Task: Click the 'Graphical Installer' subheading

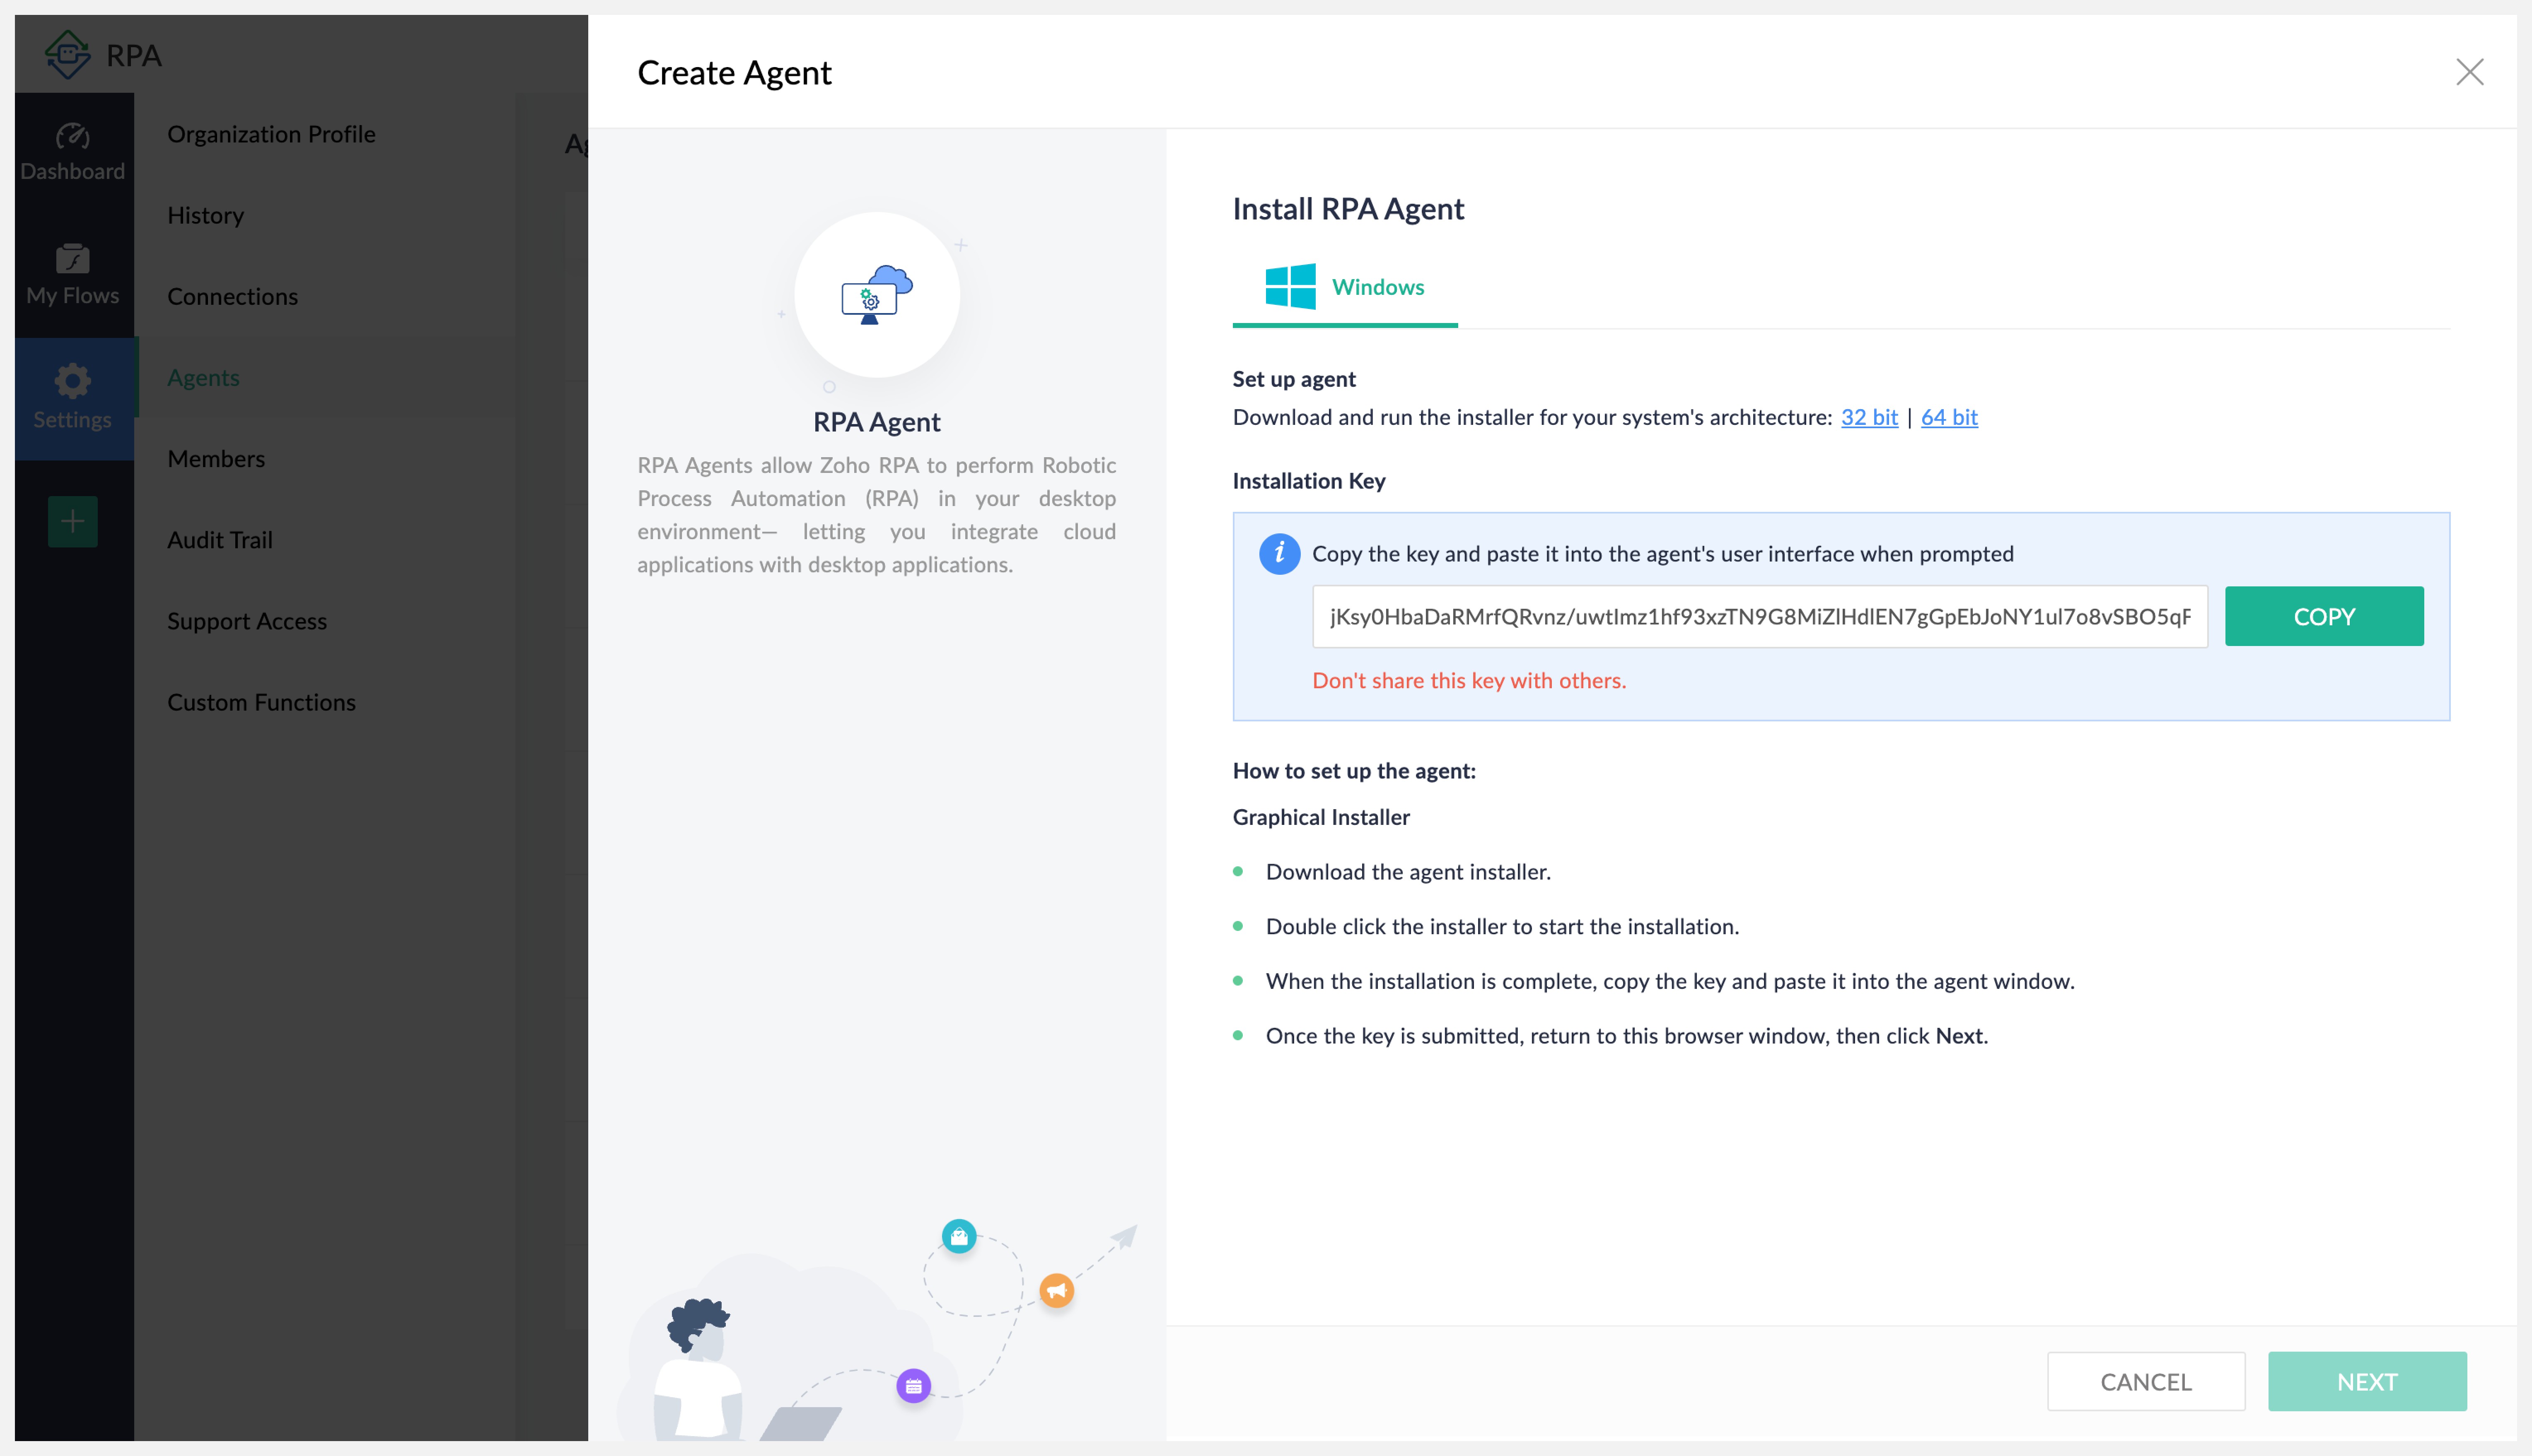Action: coord(1321,817)
